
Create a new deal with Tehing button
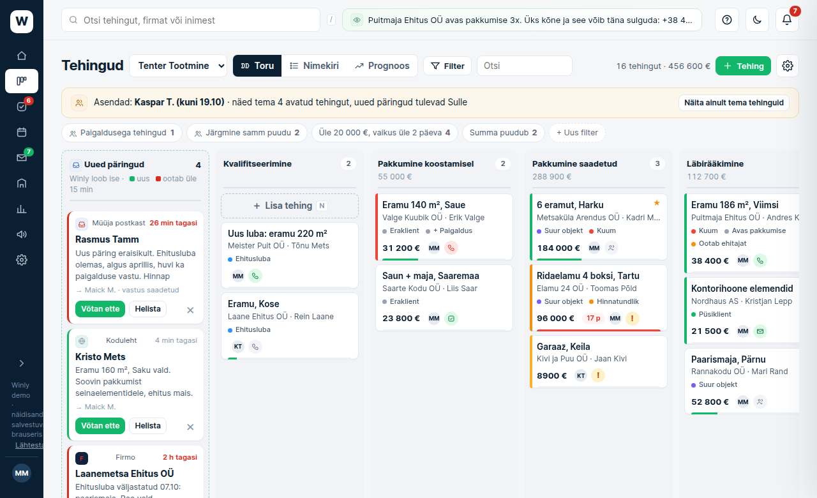tap(743, 66)
